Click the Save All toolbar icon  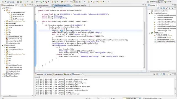point(11,2)
